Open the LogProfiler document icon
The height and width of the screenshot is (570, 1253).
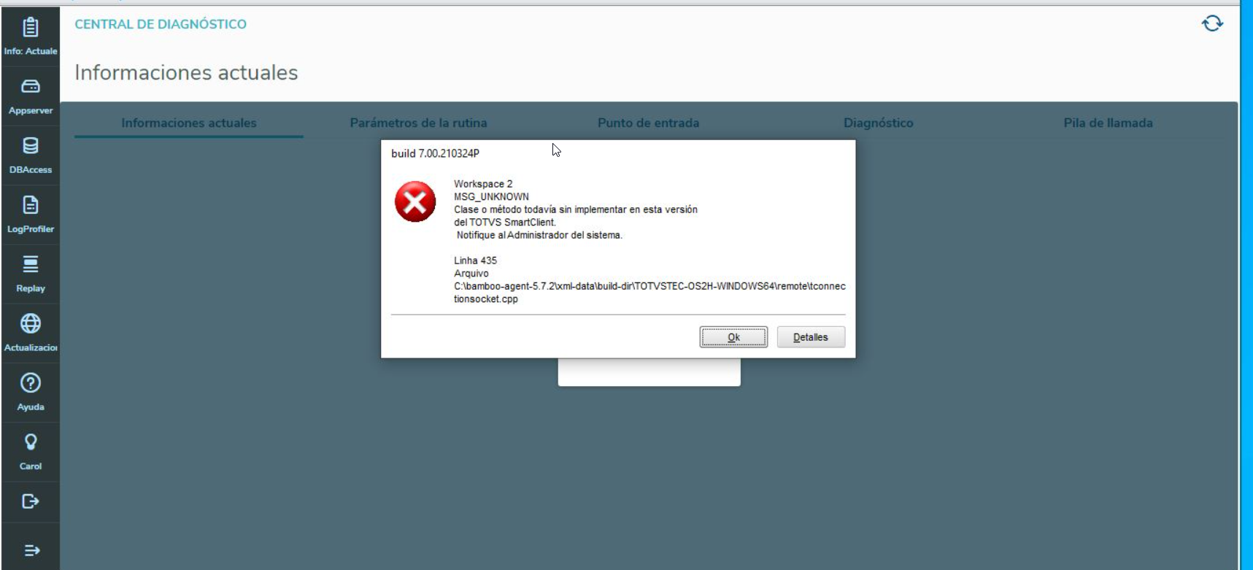point(30,205)
